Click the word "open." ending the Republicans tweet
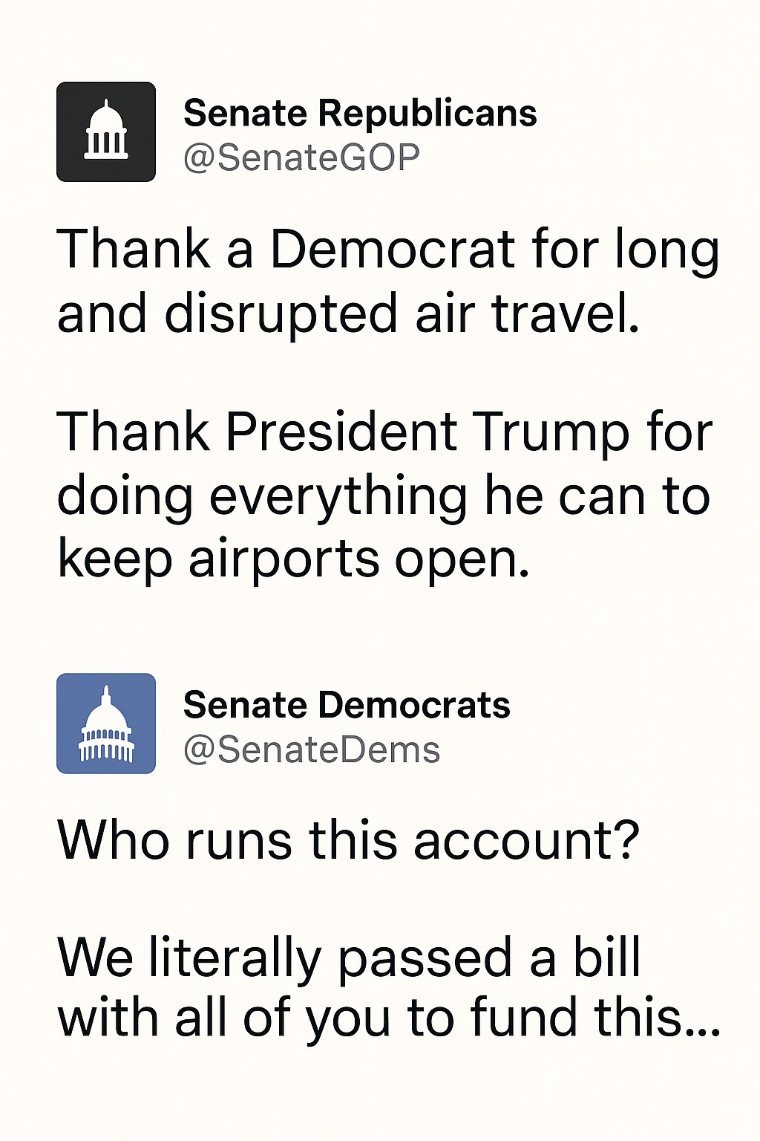This screenshot has width=760, height=1141. tap(462, 562)
